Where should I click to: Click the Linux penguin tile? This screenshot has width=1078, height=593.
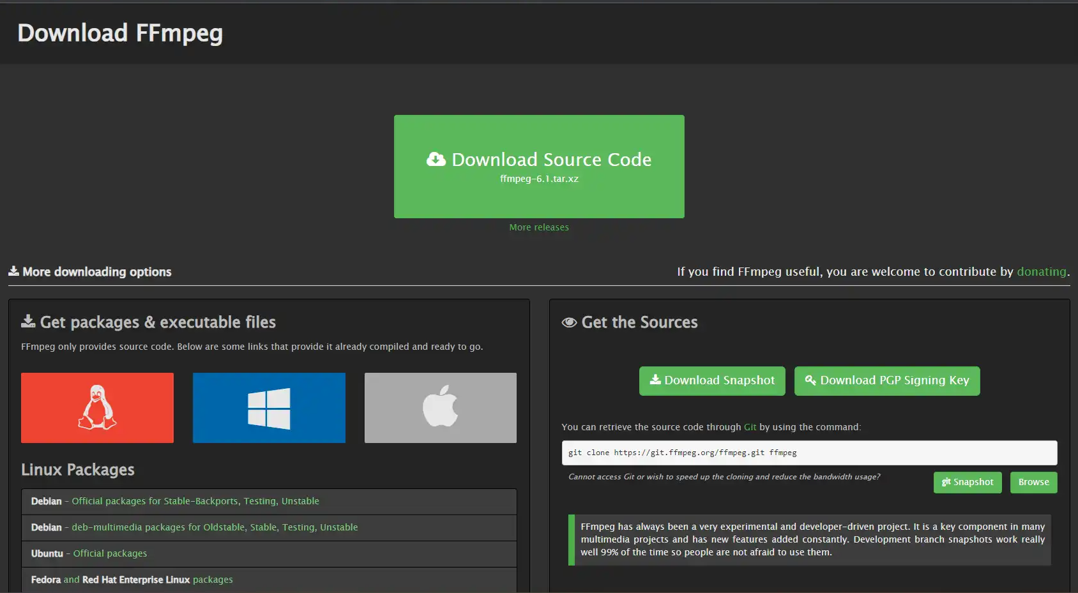(97, 408)
